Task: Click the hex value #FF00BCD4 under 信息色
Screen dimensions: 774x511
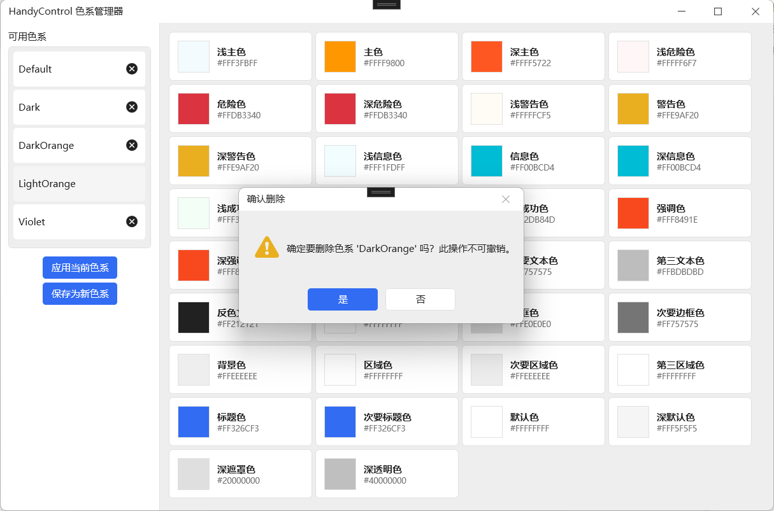Action: (x=533, y=168)
